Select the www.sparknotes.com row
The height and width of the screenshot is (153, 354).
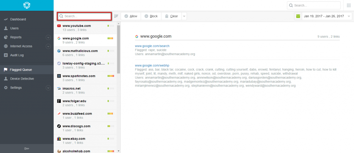85,78
